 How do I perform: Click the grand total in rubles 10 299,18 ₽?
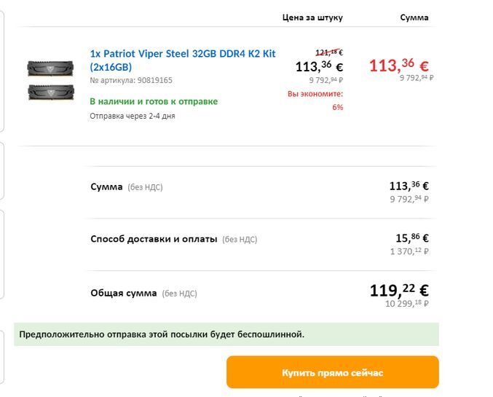click(x=406, y=303)
